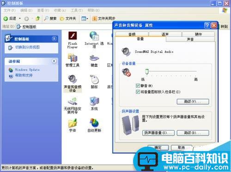Click the device volume slider thumb
The width and height of the screenshot is (231, 172).
(147, 72)
